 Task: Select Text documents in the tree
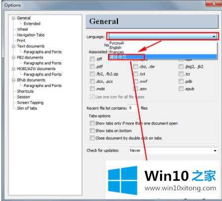(x=31, y=46)
